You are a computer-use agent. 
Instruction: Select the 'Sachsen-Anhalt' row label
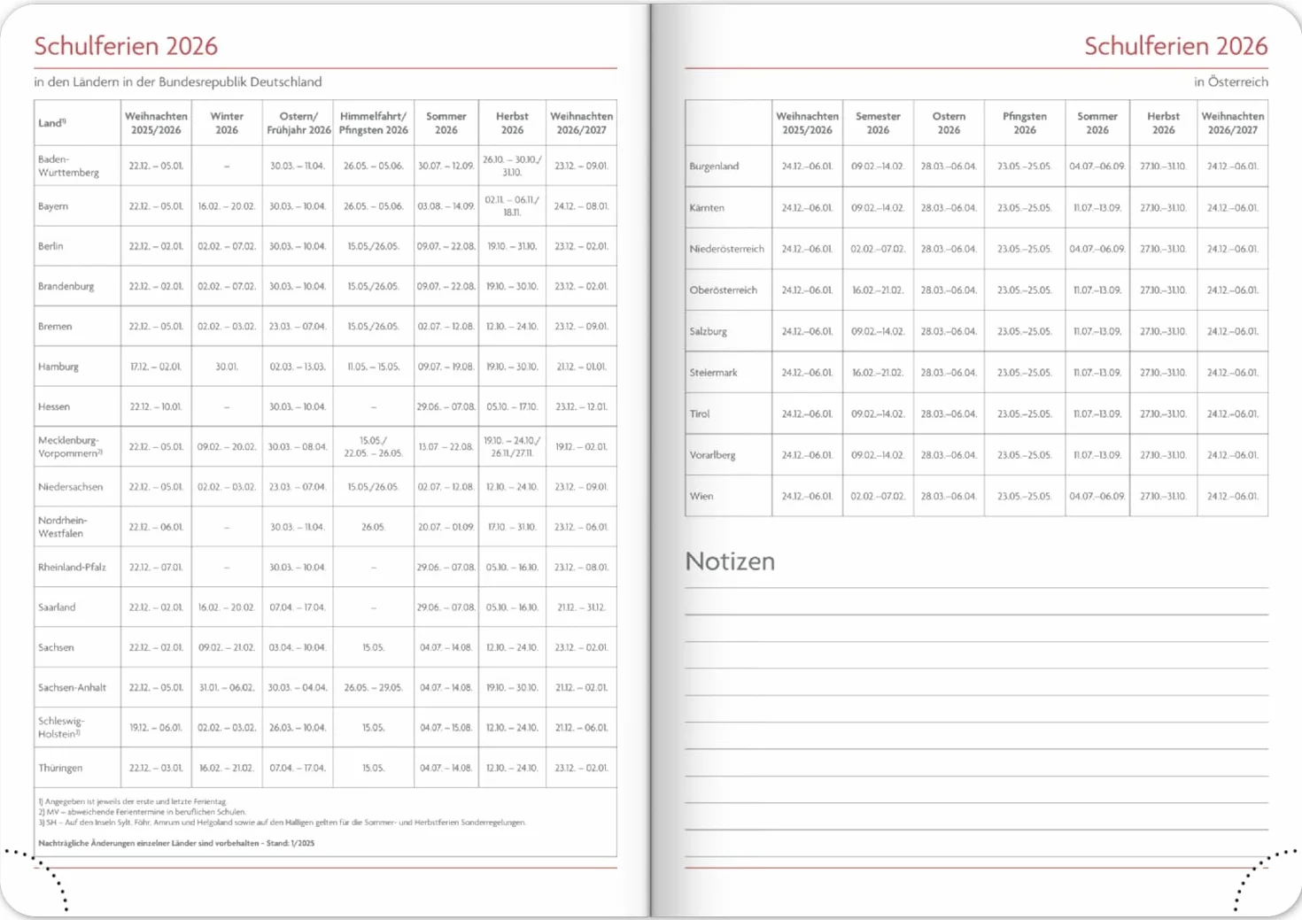72,687
